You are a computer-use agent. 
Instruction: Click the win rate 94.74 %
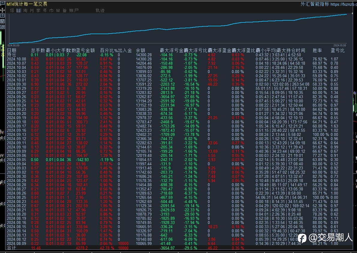click(x=320, y=113)
